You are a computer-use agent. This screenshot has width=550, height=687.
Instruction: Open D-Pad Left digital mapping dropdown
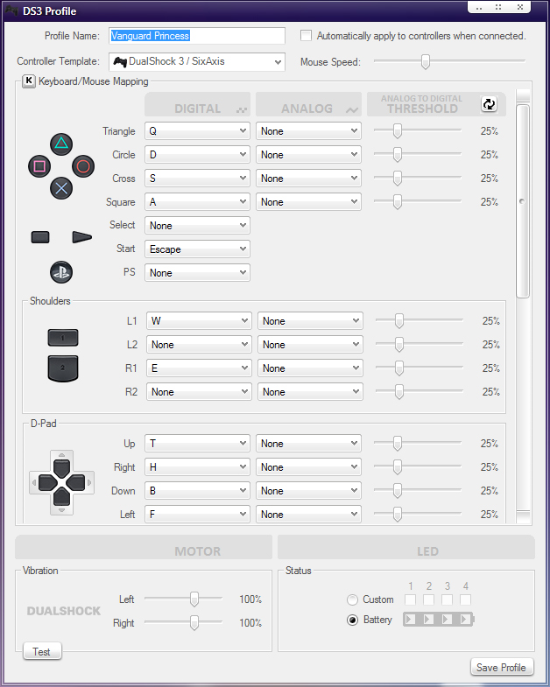(x=197, y=515)
